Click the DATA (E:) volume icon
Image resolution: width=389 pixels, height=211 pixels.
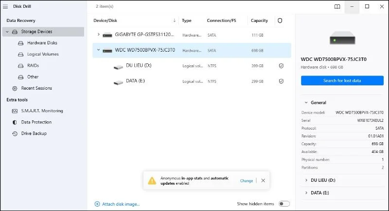coord(118,82)
